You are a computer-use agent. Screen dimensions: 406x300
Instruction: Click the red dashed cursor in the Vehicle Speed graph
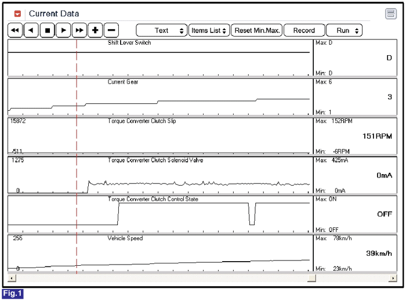point(77,253)
